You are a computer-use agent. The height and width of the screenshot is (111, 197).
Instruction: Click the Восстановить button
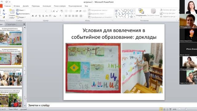click(x=23, y=14)
